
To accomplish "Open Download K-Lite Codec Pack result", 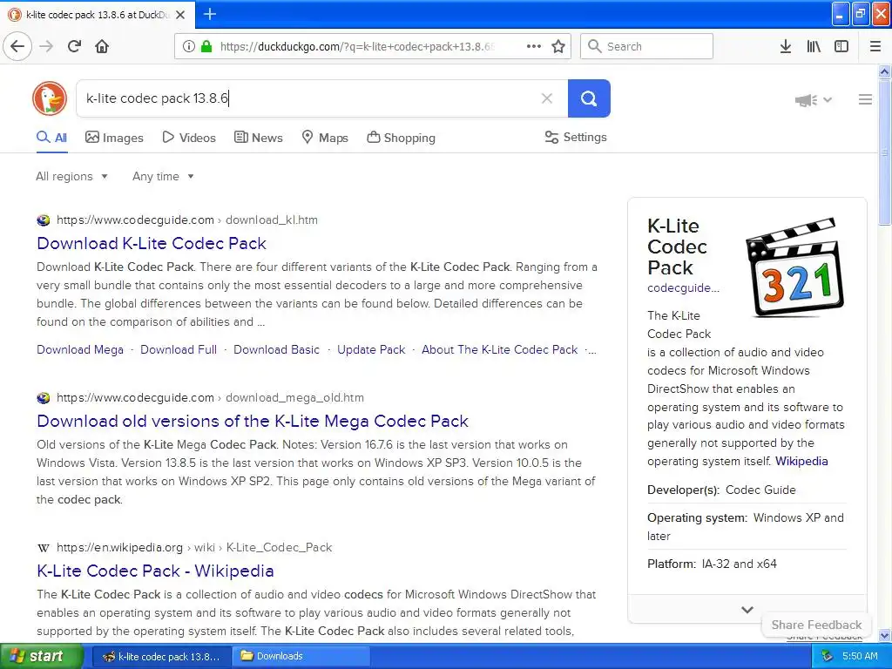I will click(152, 244).
